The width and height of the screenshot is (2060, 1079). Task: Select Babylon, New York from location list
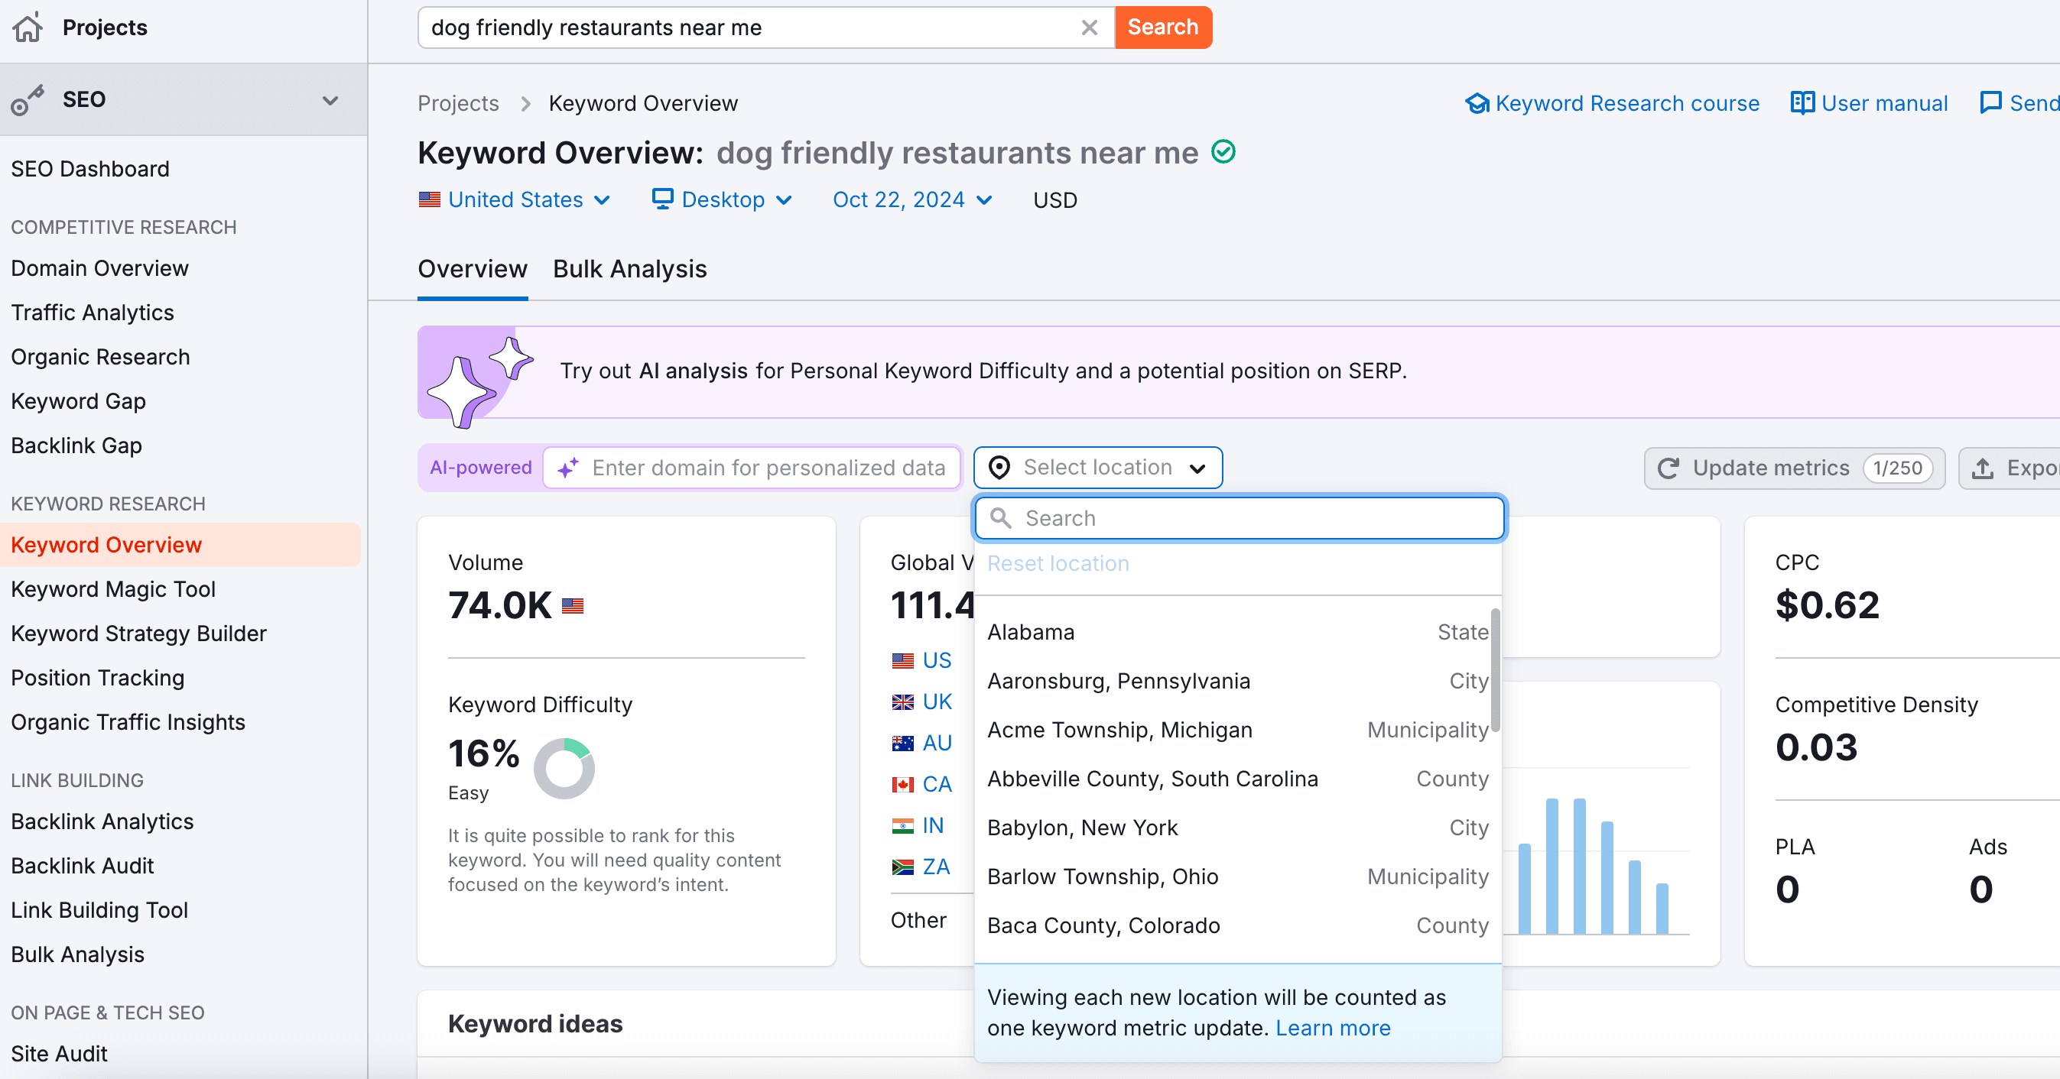click(x=1082, y=828)
